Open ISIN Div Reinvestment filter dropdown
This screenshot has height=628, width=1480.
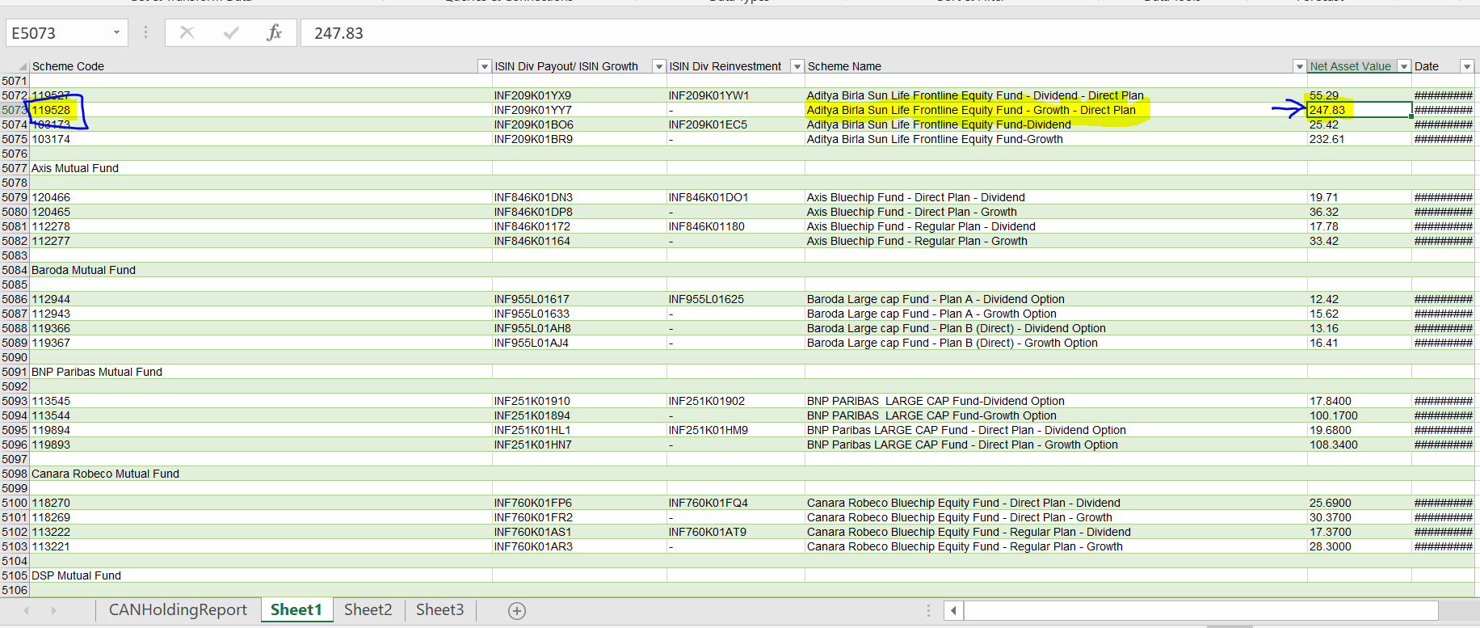tap(797, 66)
